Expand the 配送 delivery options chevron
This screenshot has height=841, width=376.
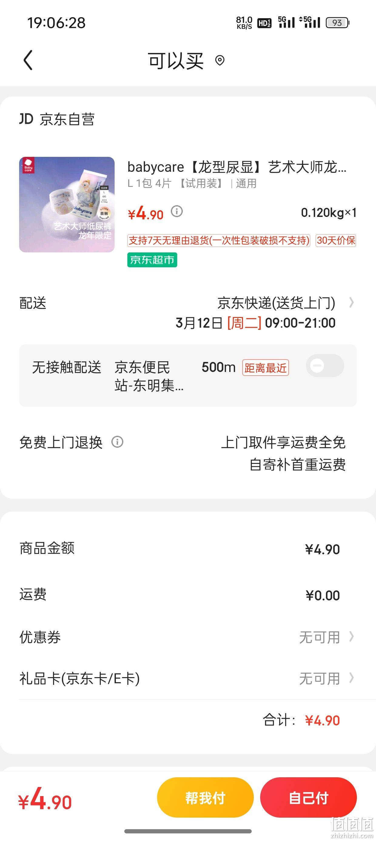pyautogui.click(x=351, y=303)
